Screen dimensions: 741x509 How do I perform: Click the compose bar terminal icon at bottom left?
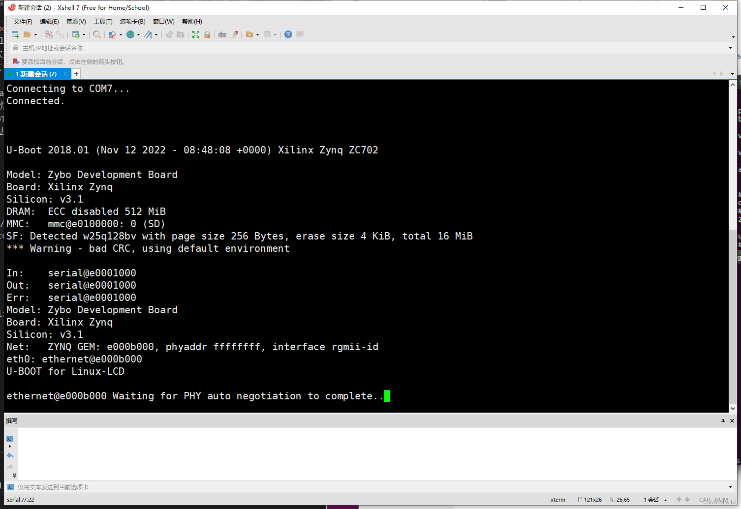11,487
